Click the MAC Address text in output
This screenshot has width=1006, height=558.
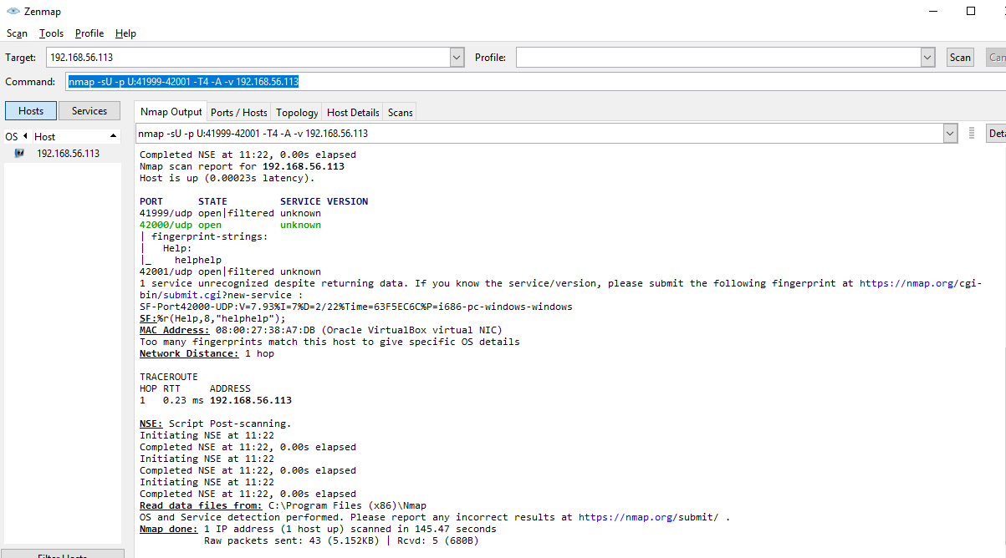pos(174,330)
